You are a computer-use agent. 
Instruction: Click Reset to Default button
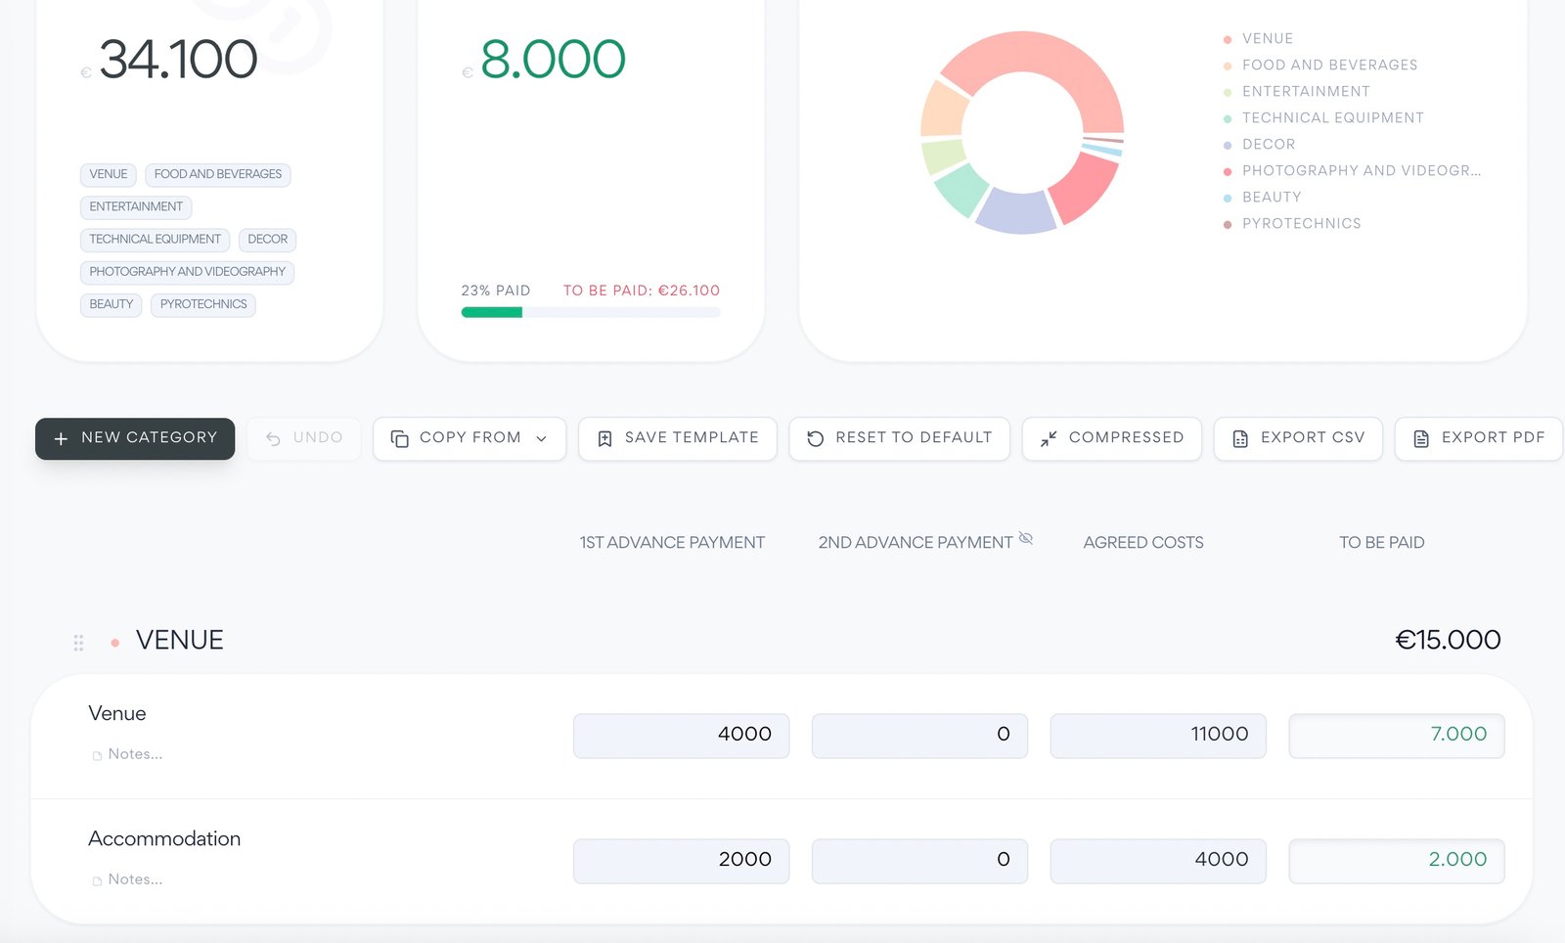(x=900, y=438)
